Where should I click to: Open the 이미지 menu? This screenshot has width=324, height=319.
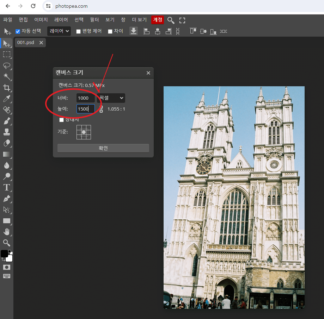pos(41,20)
